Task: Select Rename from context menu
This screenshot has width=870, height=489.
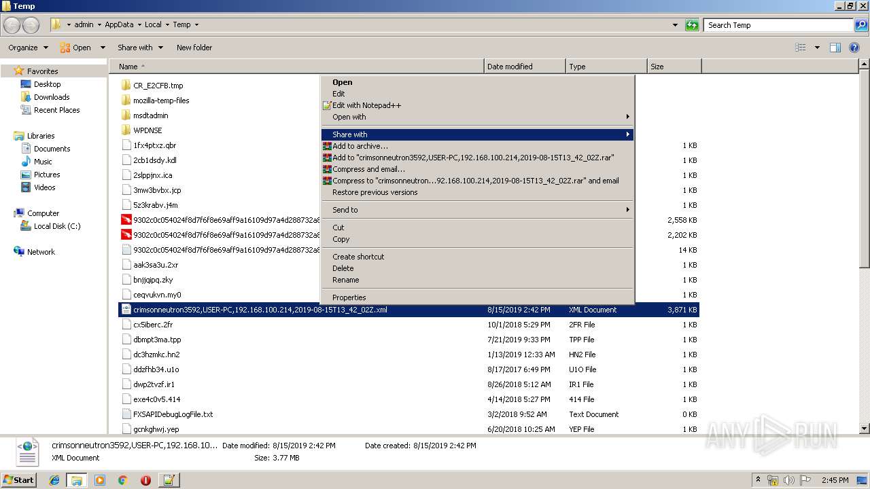Action: (477, 280)
